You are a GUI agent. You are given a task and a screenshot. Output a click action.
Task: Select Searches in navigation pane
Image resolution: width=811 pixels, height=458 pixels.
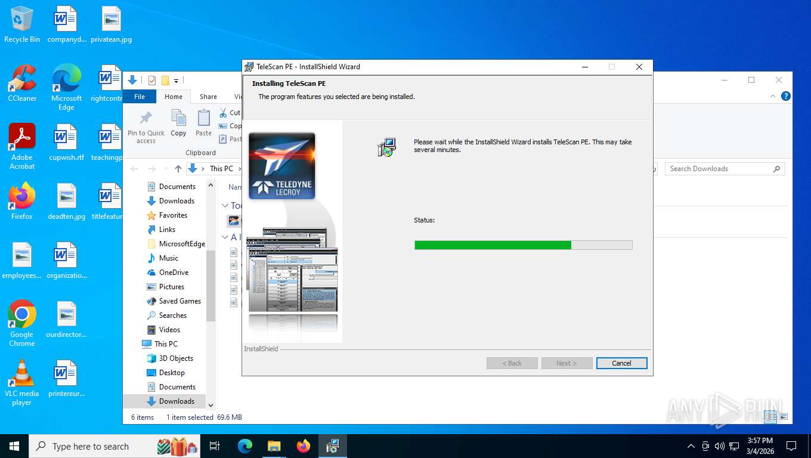coord(172,315)
